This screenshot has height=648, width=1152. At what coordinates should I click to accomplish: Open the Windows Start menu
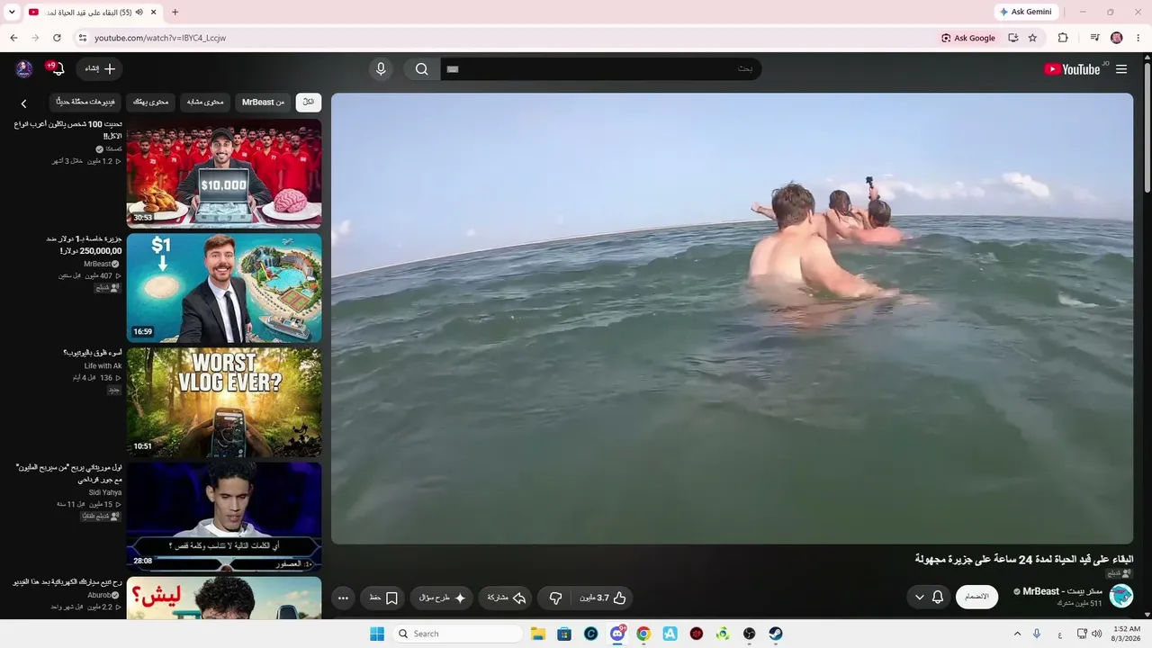point(377,634)
